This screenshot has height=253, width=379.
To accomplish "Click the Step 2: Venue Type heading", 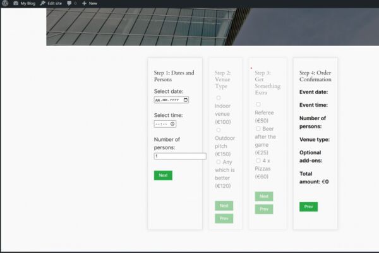I will 223,80.
